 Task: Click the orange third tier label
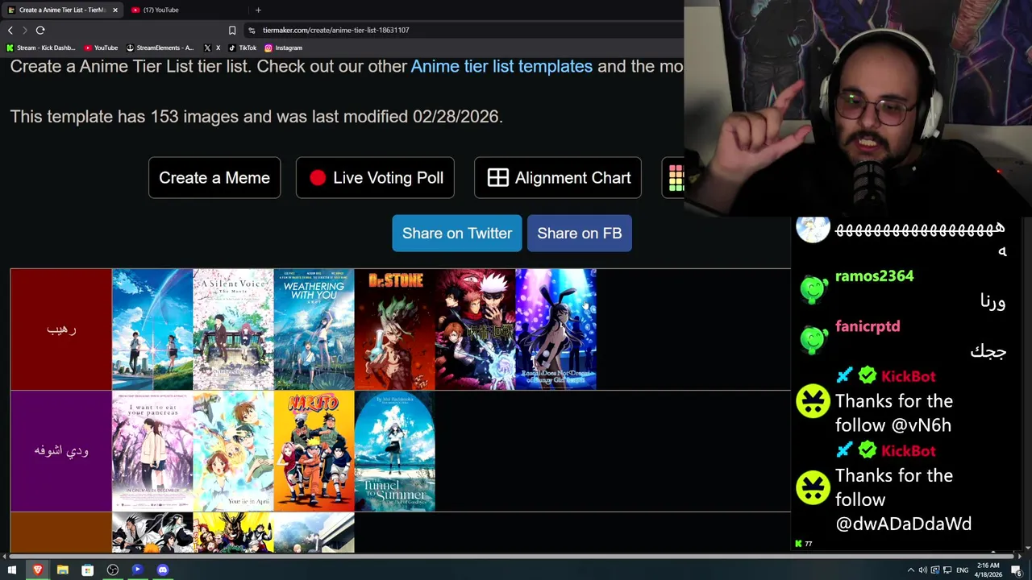(61, 532)
